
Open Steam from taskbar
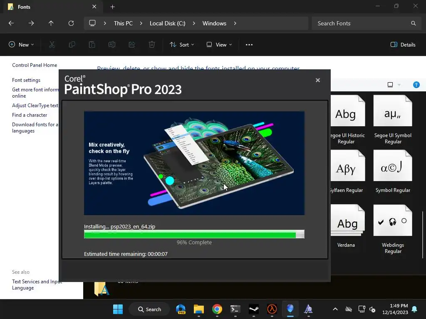tap(253, 309)
